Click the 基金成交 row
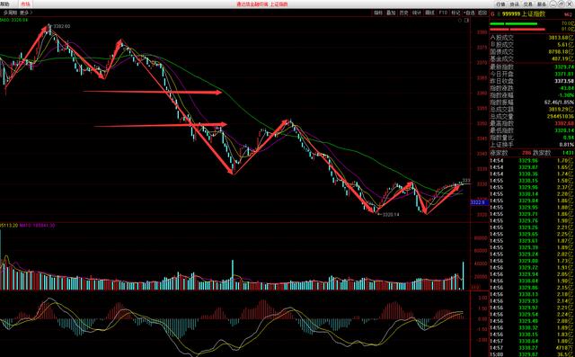This screenshot has width=575, height=357. (x=532, y=58)
